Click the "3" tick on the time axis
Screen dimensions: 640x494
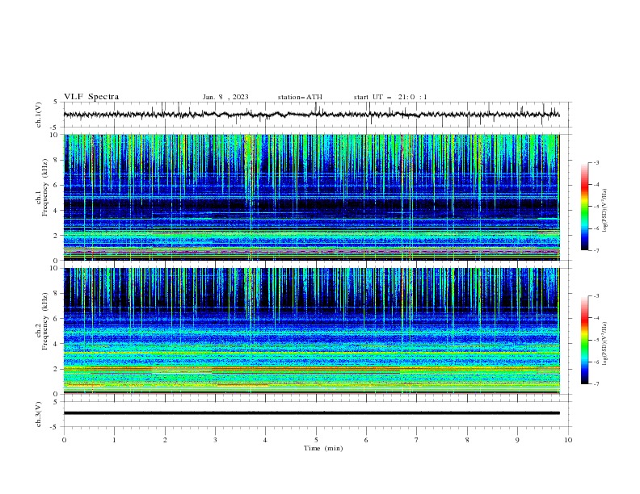(x=215, y=440)
